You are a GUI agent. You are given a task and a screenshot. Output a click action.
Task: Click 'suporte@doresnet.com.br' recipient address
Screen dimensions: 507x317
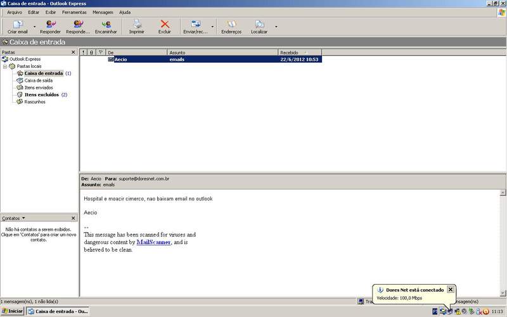point(144,179)
